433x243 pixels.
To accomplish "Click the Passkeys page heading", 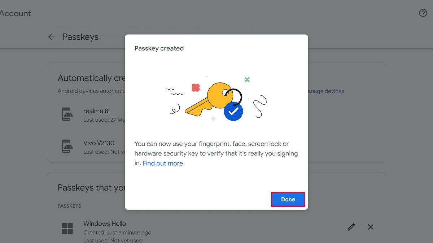I will coord(80,37).
